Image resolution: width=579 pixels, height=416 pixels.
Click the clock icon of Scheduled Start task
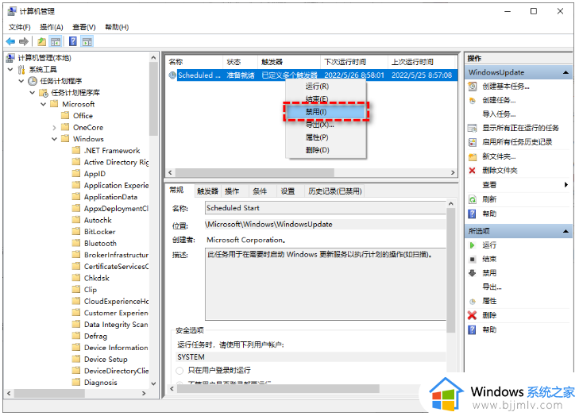(172, 75)
